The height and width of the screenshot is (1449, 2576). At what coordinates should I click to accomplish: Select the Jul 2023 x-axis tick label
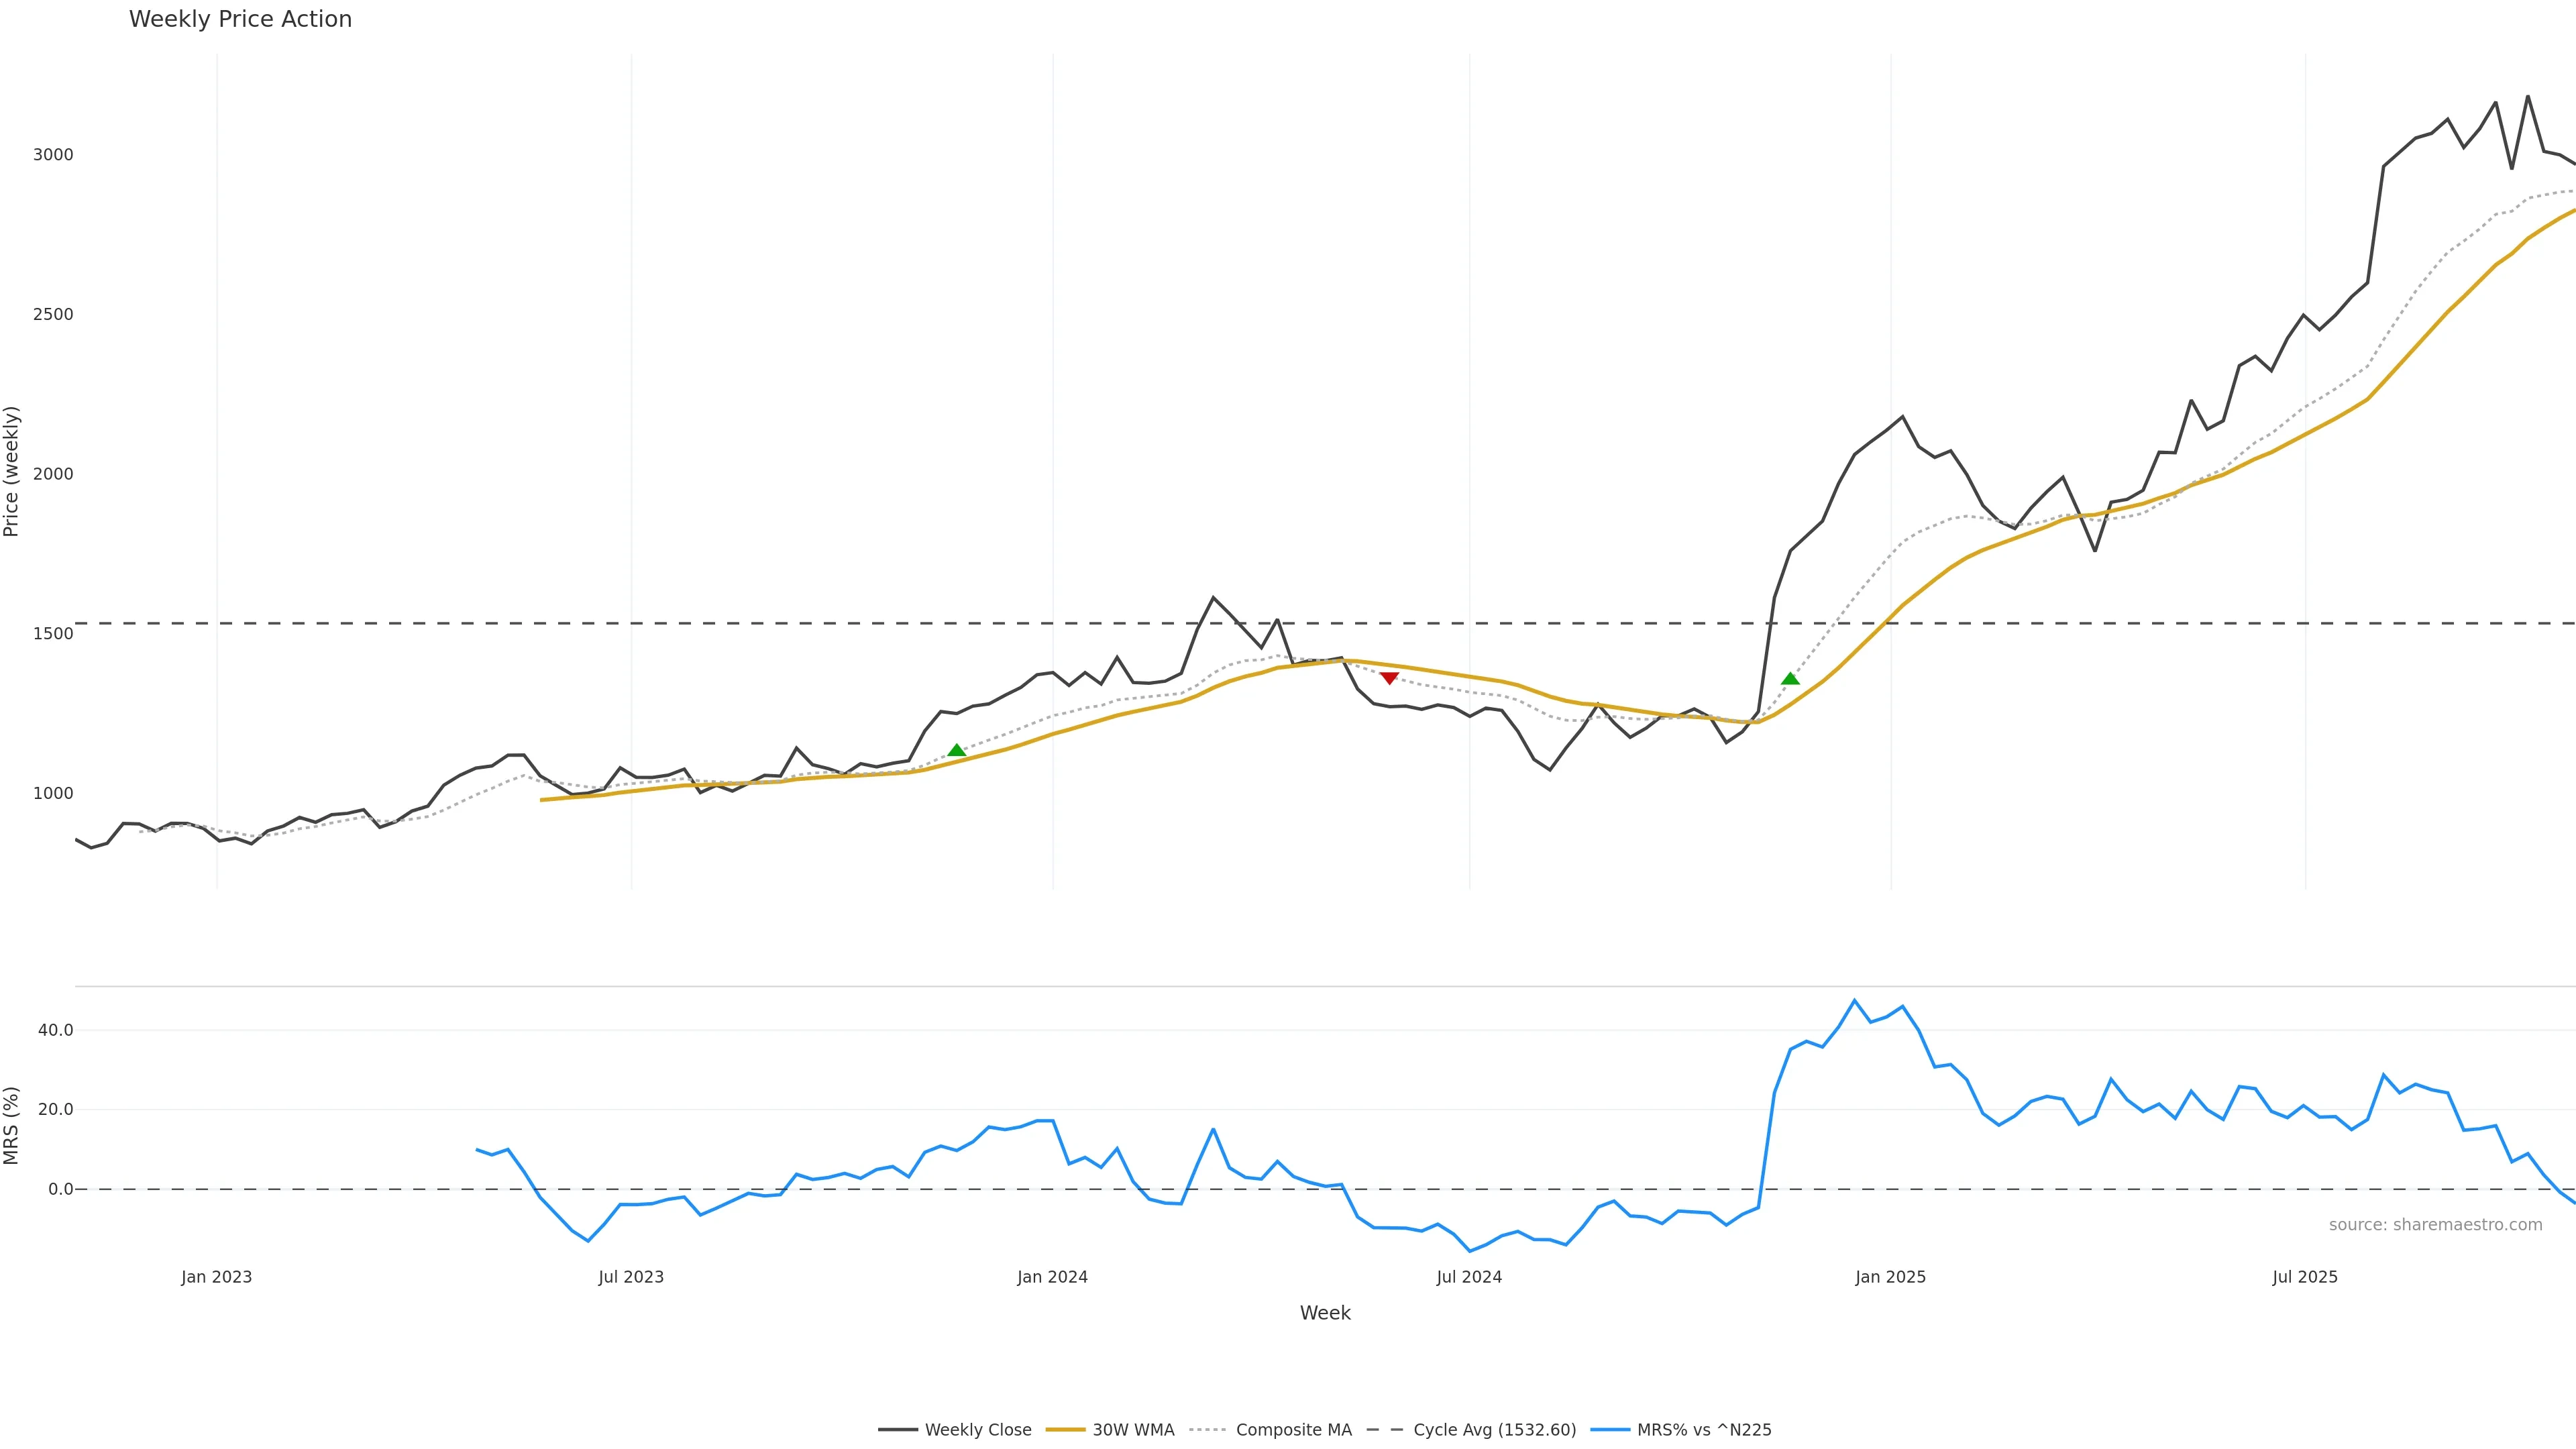tap(631, 1277)
